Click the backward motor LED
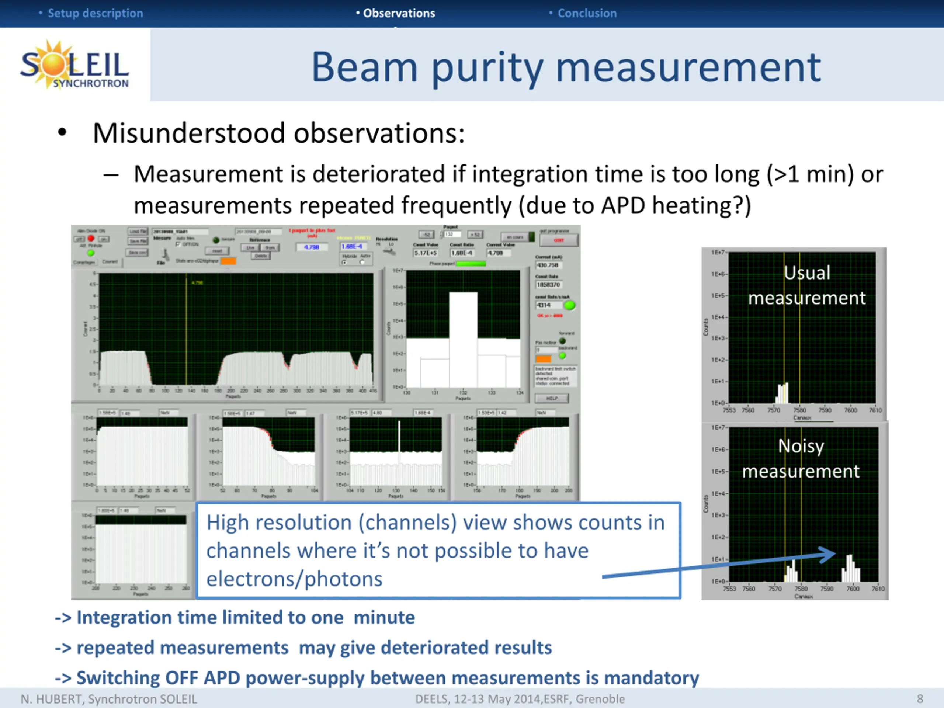This screenshot has width=944, height=708. 562,355
